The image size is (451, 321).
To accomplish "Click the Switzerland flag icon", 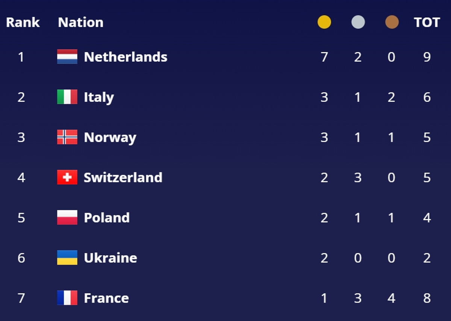I will (67, 177).
